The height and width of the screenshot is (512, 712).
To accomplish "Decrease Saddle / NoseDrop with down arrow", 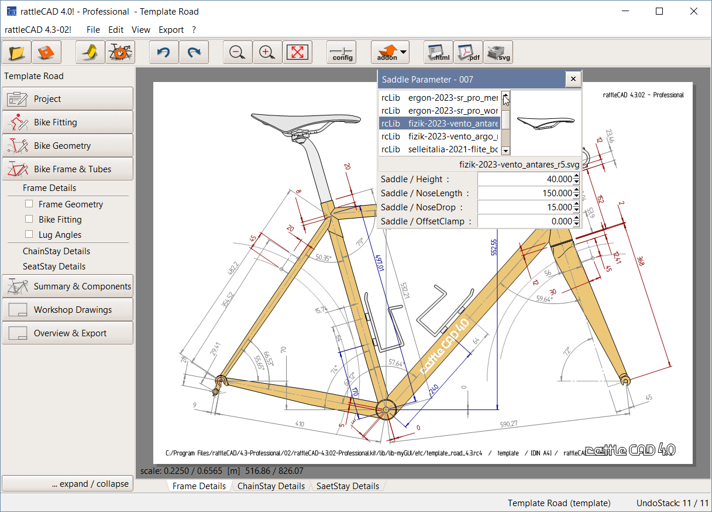I will pos(577,210).
